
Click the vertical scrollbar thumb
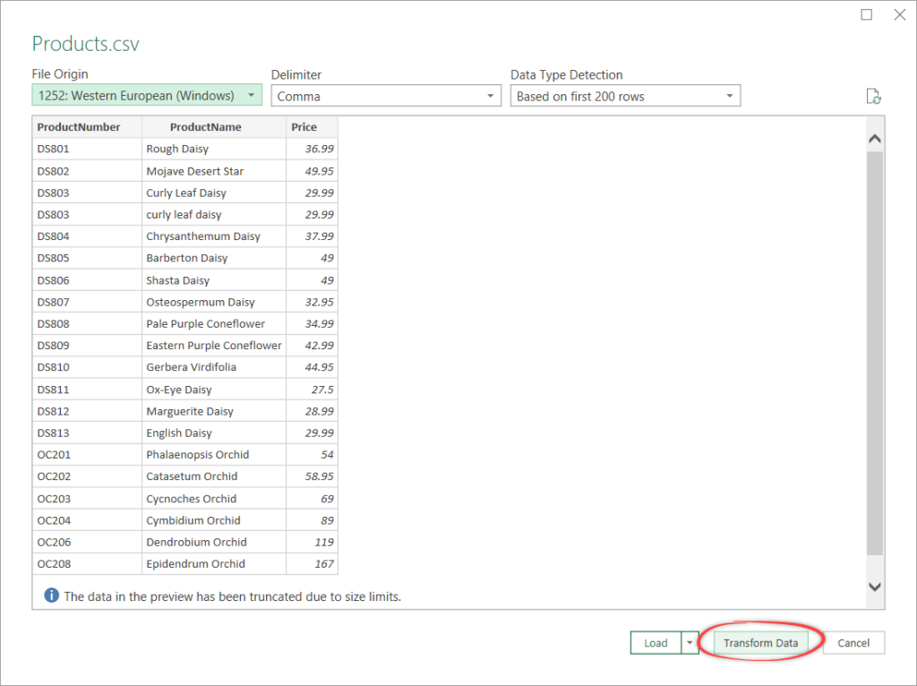point(875,353)
